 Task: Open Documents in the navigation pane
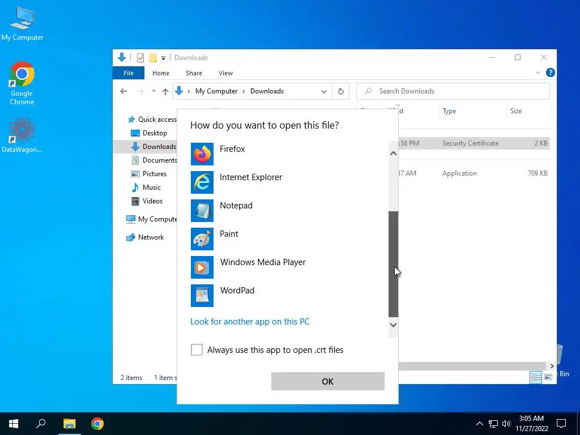tap(154, 160)
